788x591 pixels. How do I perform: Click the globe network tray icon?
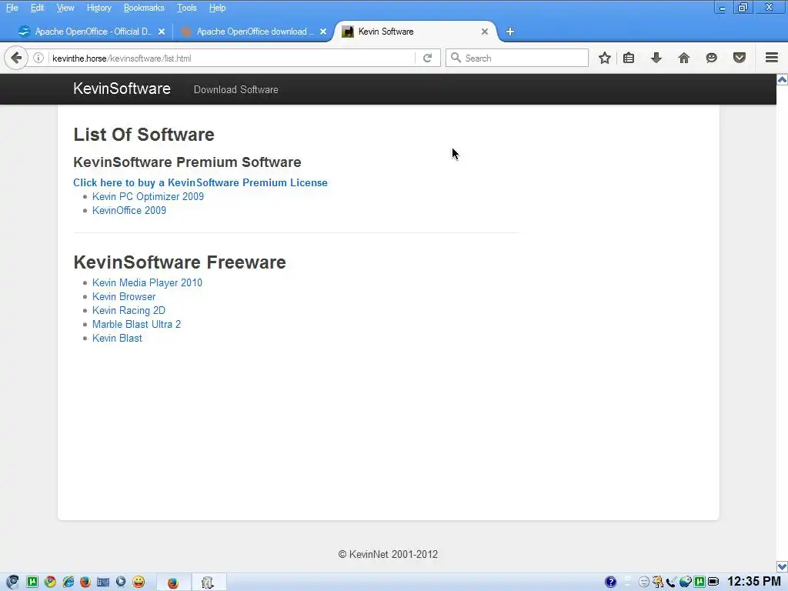click(685, 582)
